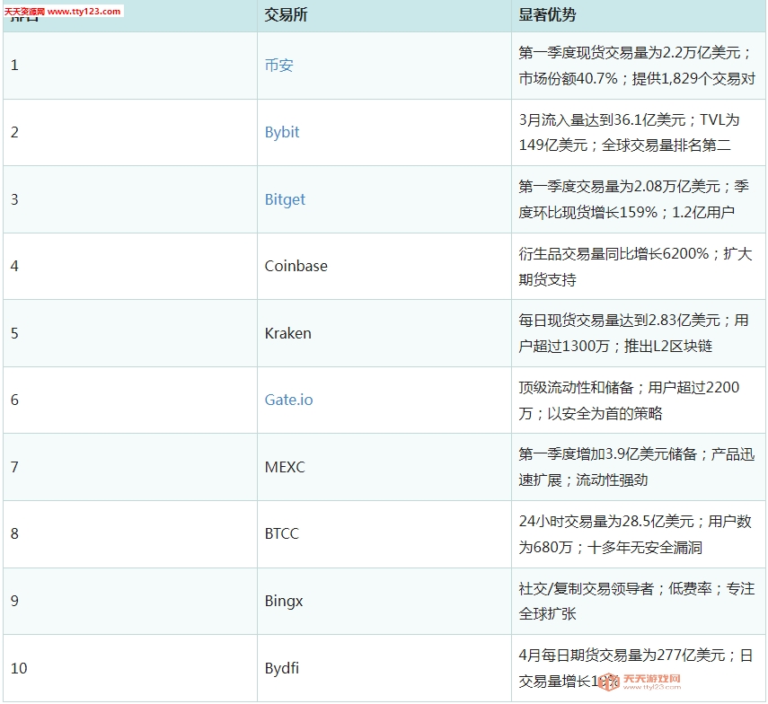
Task: Click Bitget's advantage text with 159% growth
Action: pos(633,199)
